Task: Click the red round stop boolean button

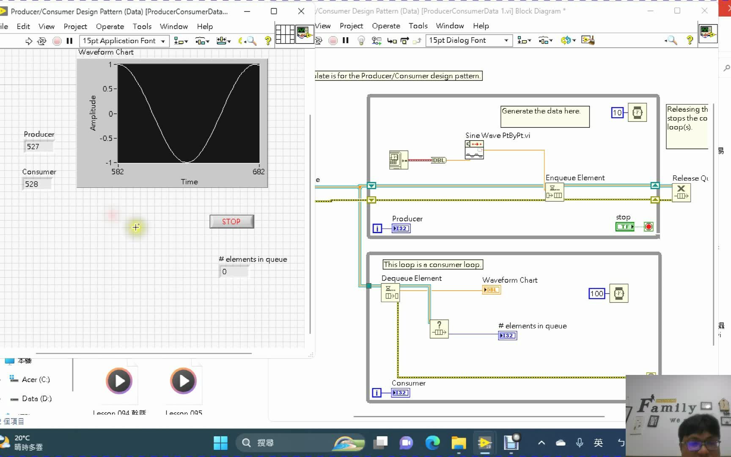Action: (x=649, y=226)
